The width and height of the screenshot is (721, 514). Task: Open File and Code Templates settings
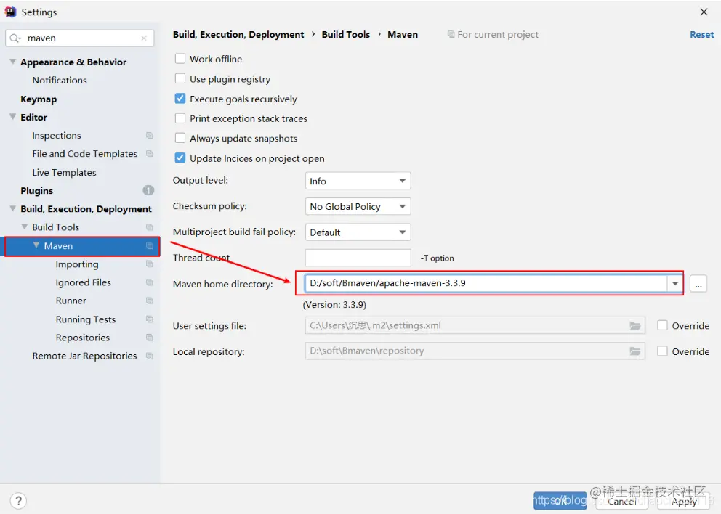click(x=84, y=154)
